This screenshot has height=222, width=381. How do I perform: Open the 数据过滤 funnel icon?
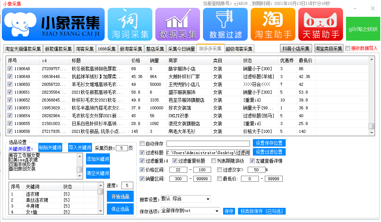[225, 24]
